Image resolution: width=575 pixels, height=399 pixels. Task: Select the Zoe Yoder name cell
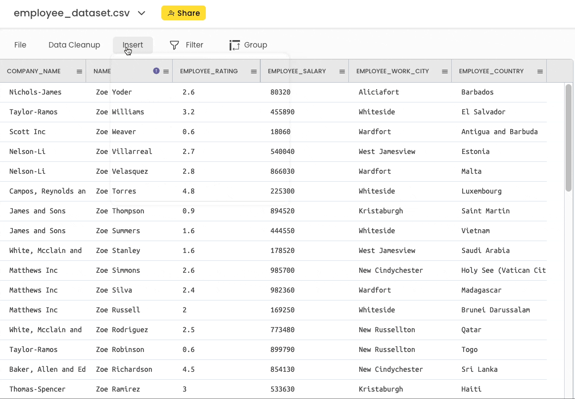114,92
